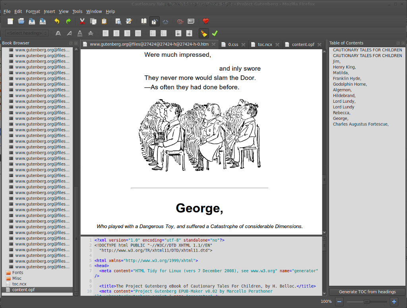Image resolution: width=407 pixels, height=308 pixels.
Task: Expand the Misc folder in Book Browser
Action: pos(17,278)
